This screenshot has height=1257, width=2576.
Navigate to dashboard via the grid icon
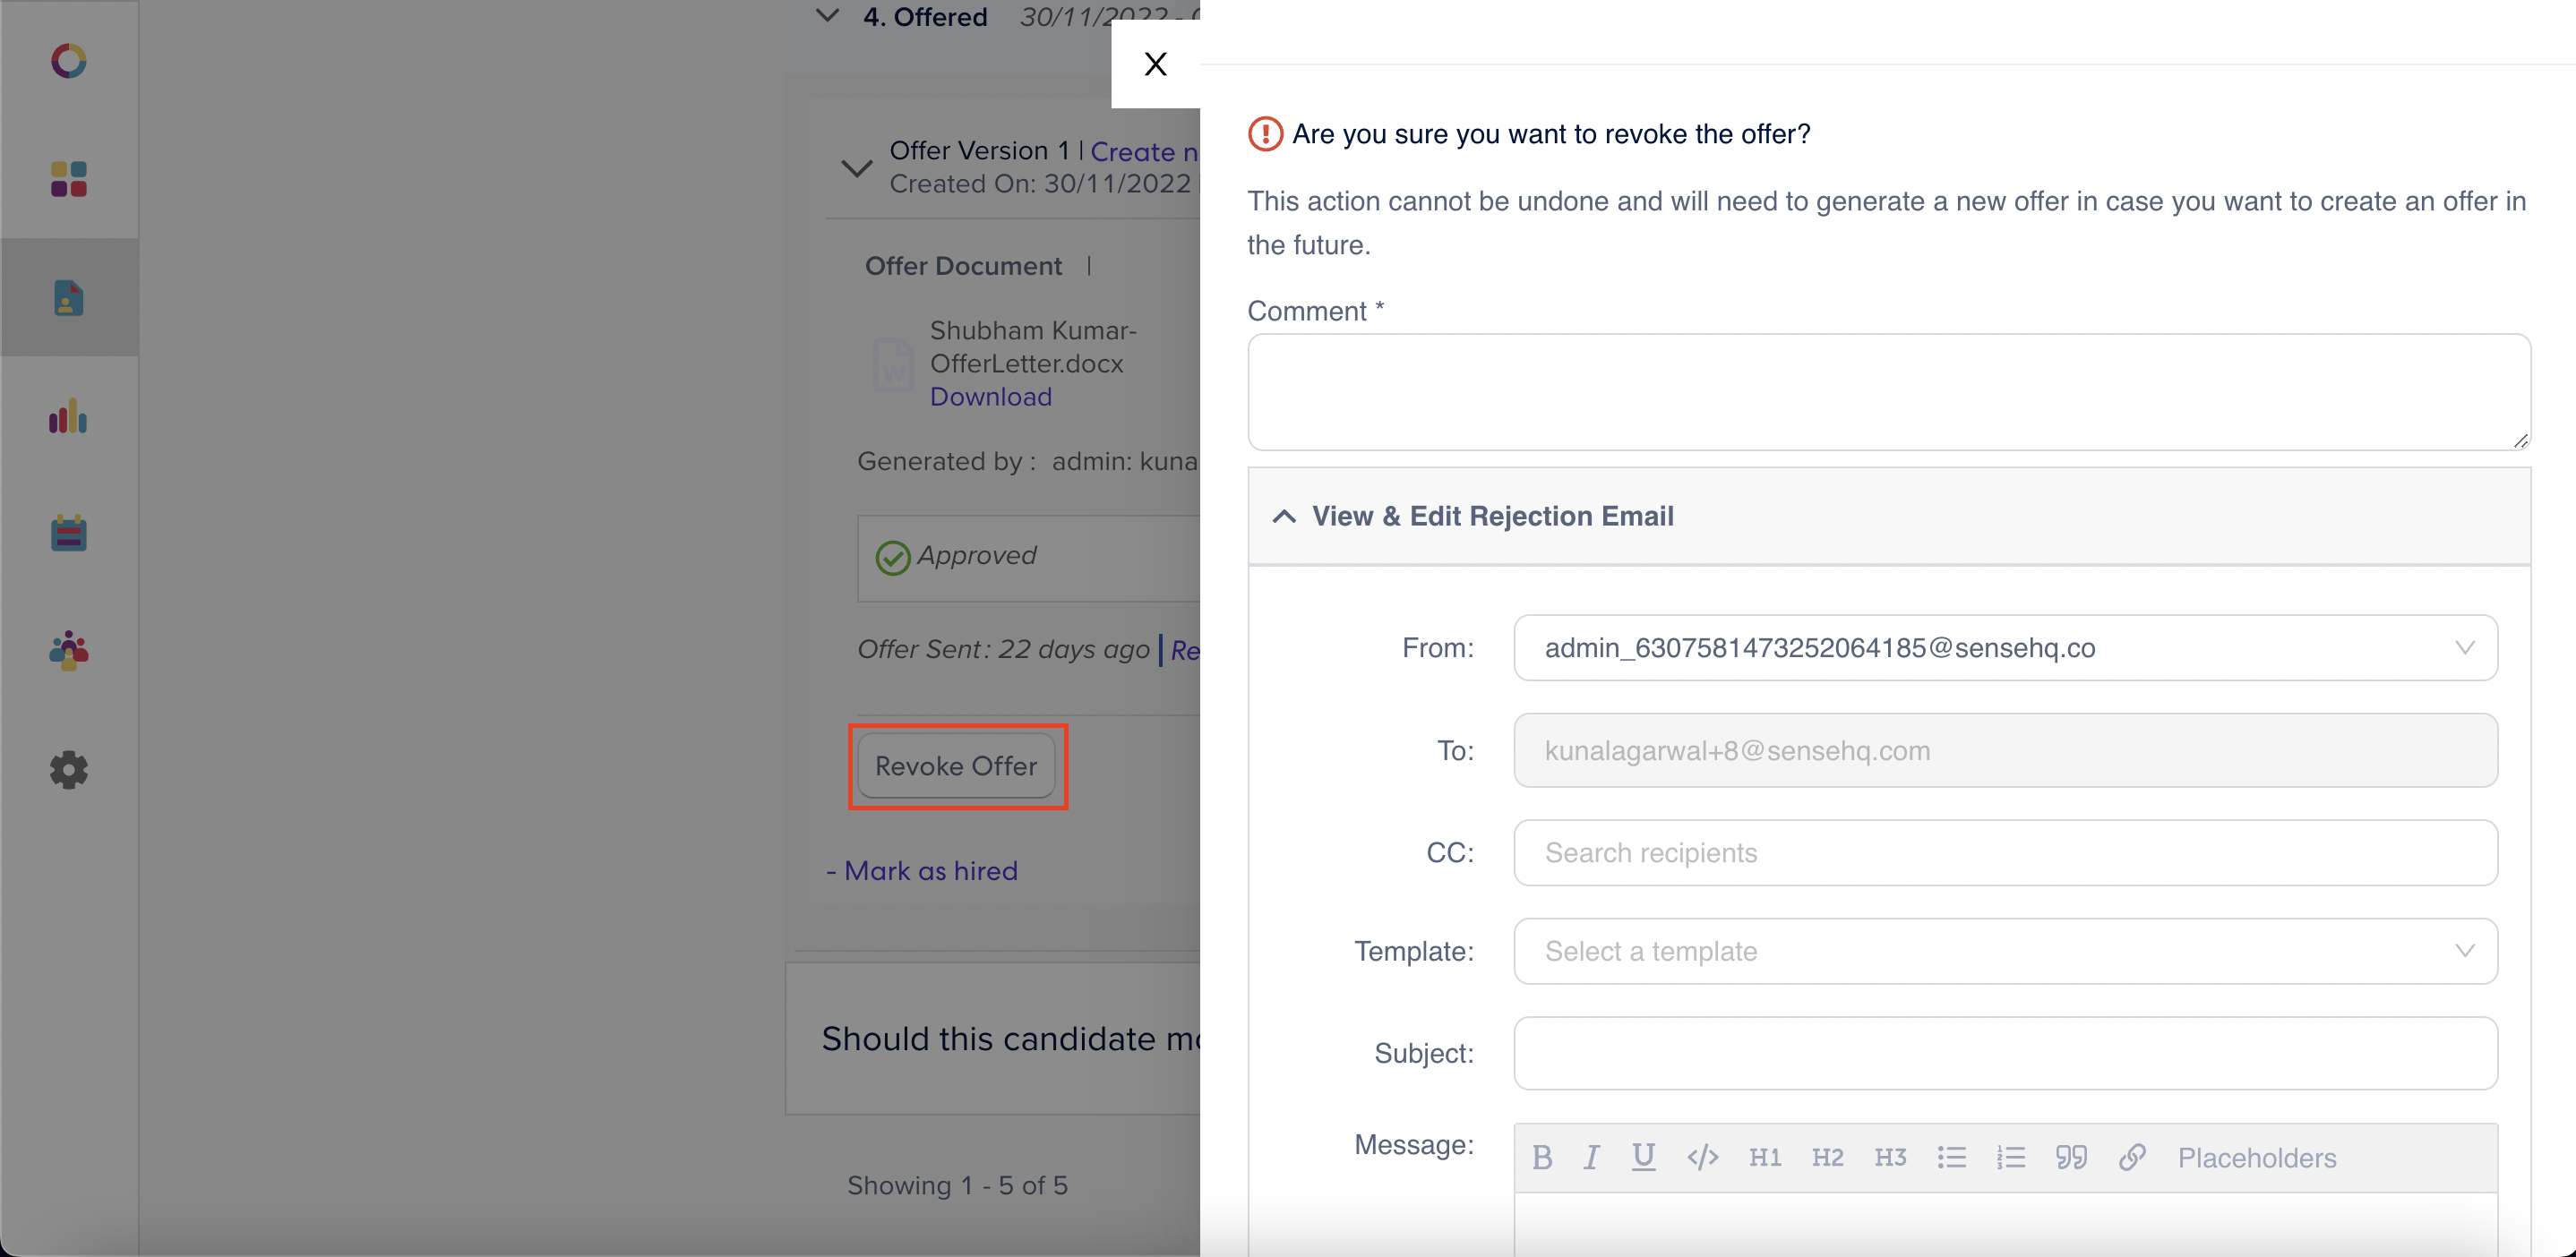point(68,180)
